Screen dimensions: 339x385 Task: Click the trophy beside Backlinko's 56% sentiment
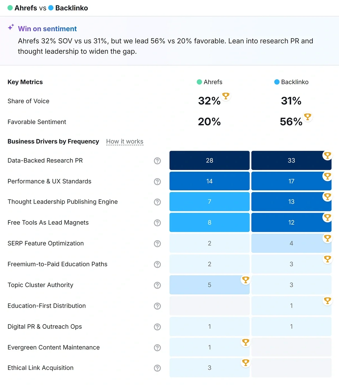(308, 117)
